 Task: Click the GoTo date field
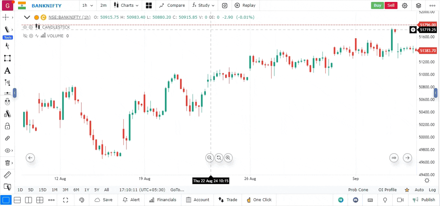tap(177, 190)
